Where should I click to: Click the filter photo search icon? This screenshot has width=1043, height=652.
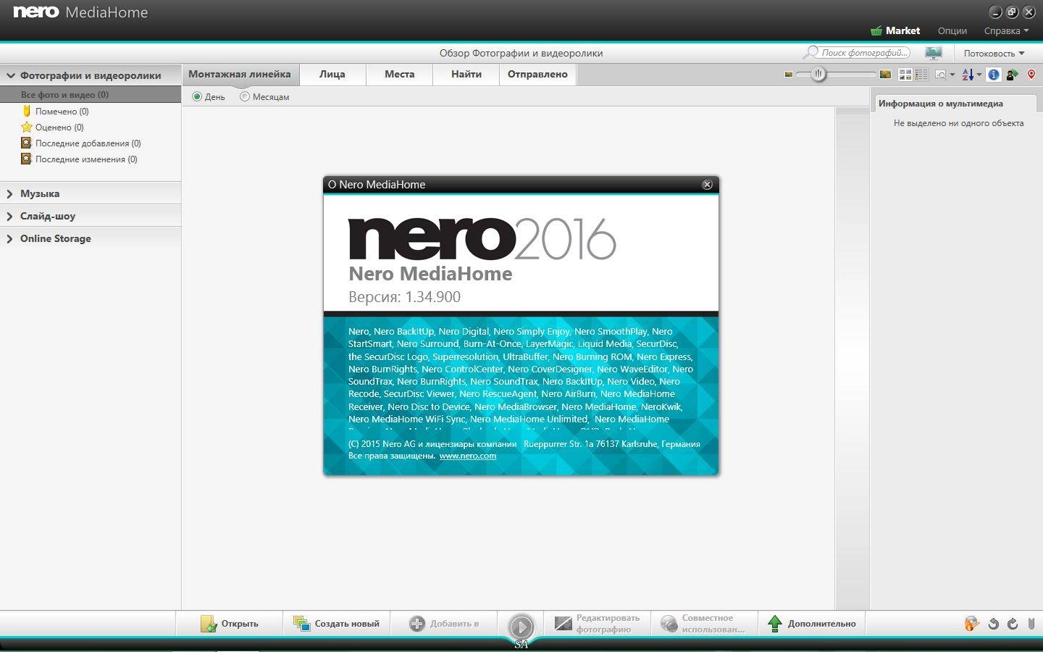941,74
